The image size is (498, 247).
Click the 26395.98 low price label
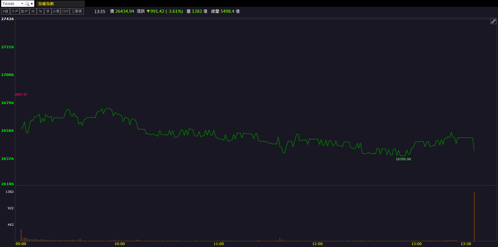[x=403, y=159]
